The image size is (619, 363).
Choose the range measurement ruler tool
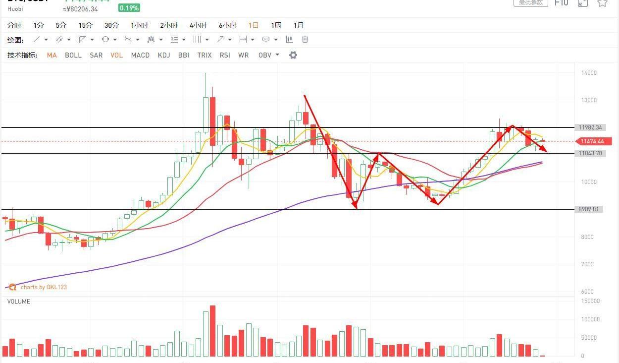coord(243,39)
